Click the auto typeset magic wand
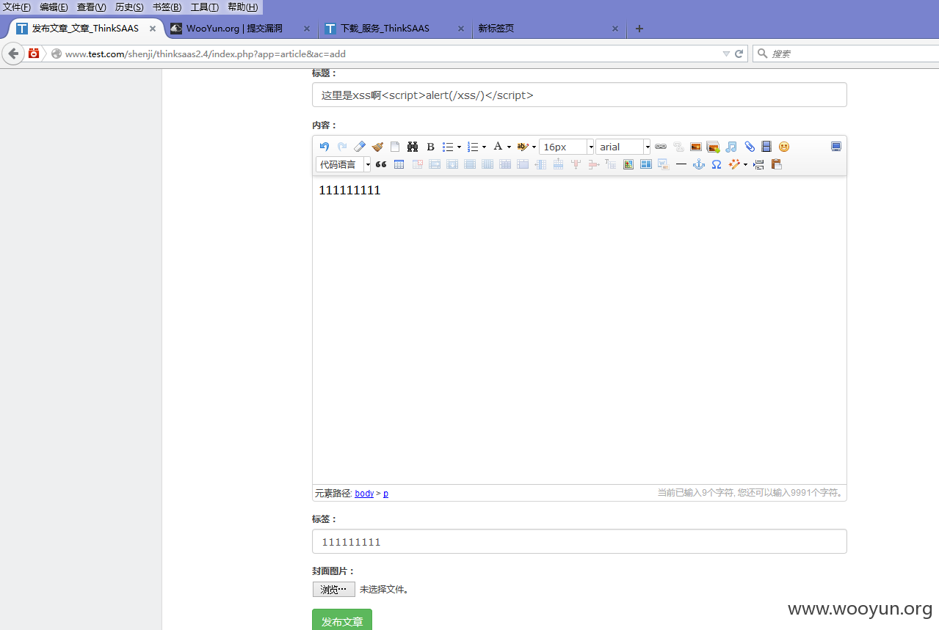939x630 pixels. (734, 164)
